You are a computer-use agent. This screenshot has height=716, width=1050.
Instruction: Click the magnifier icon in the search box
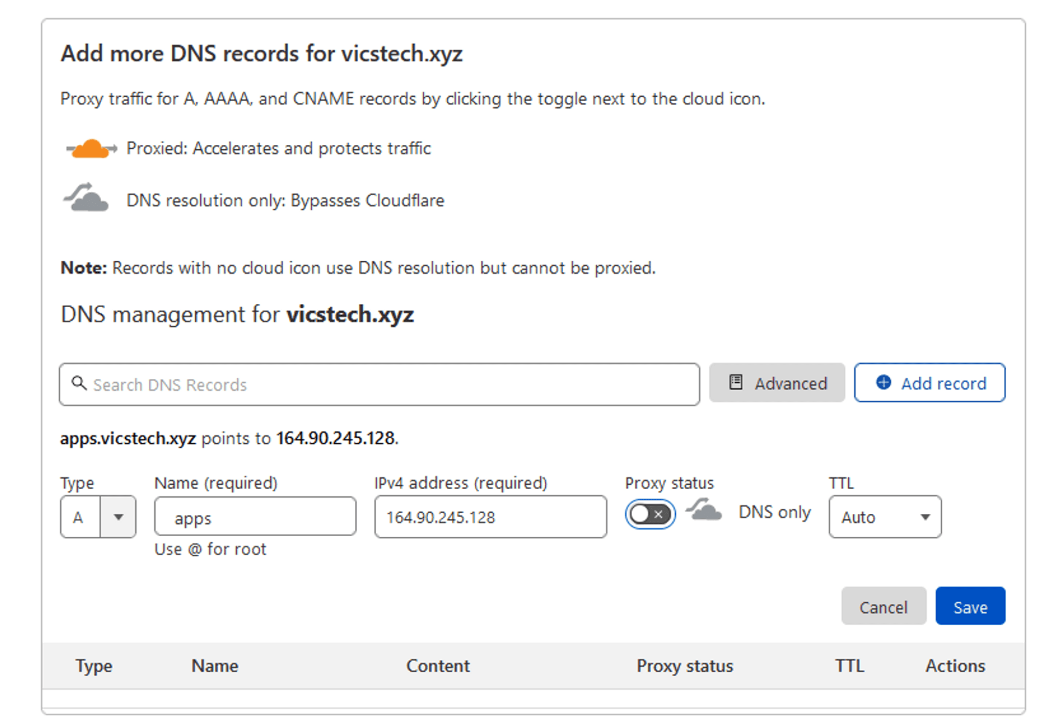pyautogui.click(x=79, y=383)
